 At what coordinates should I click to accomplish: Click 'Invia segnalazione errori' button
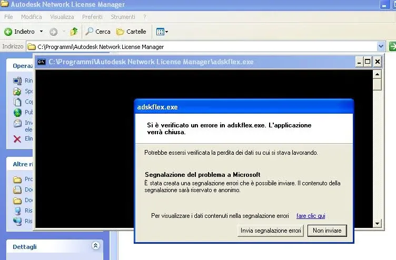pos(271,231)
